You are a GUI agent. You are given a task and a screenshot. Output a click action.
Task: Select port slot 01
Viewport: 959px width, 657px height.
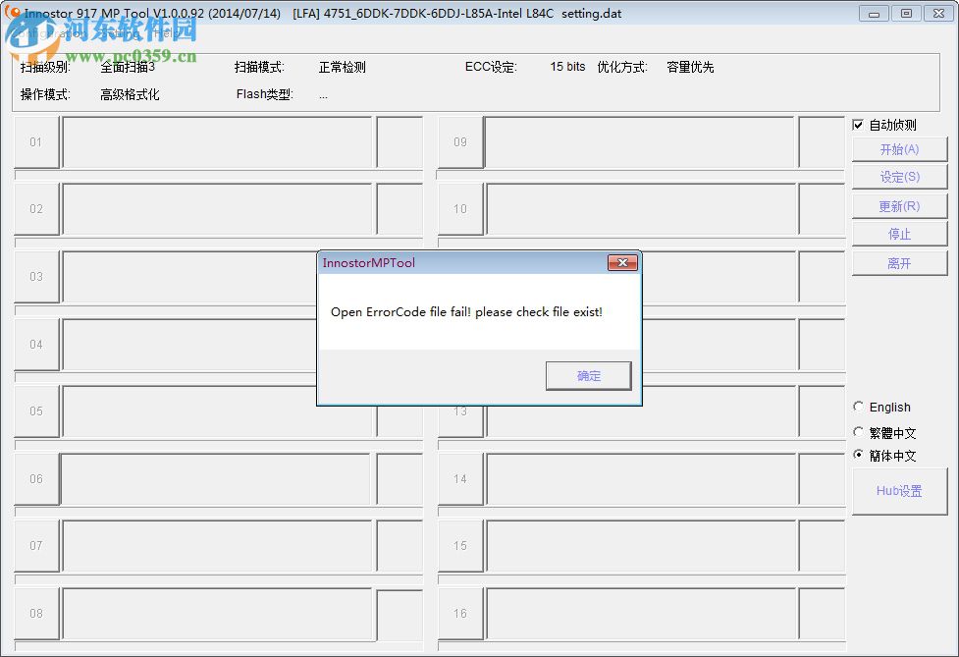pyautogui.click(x=36, y=142)
